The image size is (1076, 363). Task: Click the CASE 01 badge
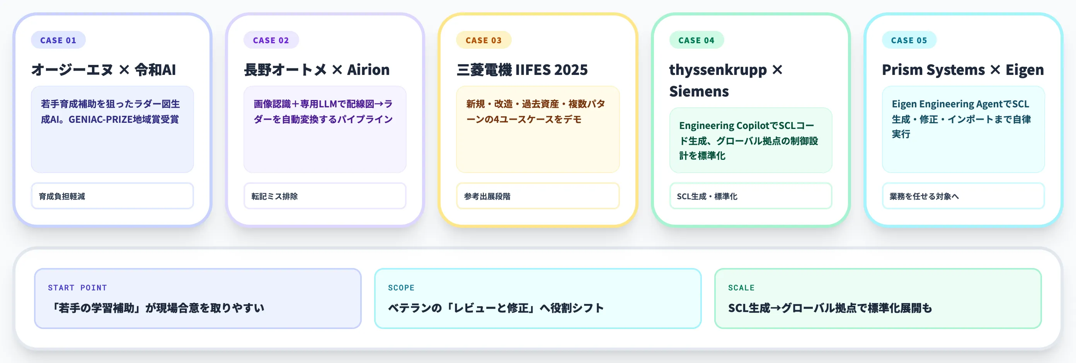[x=58, y=40]
